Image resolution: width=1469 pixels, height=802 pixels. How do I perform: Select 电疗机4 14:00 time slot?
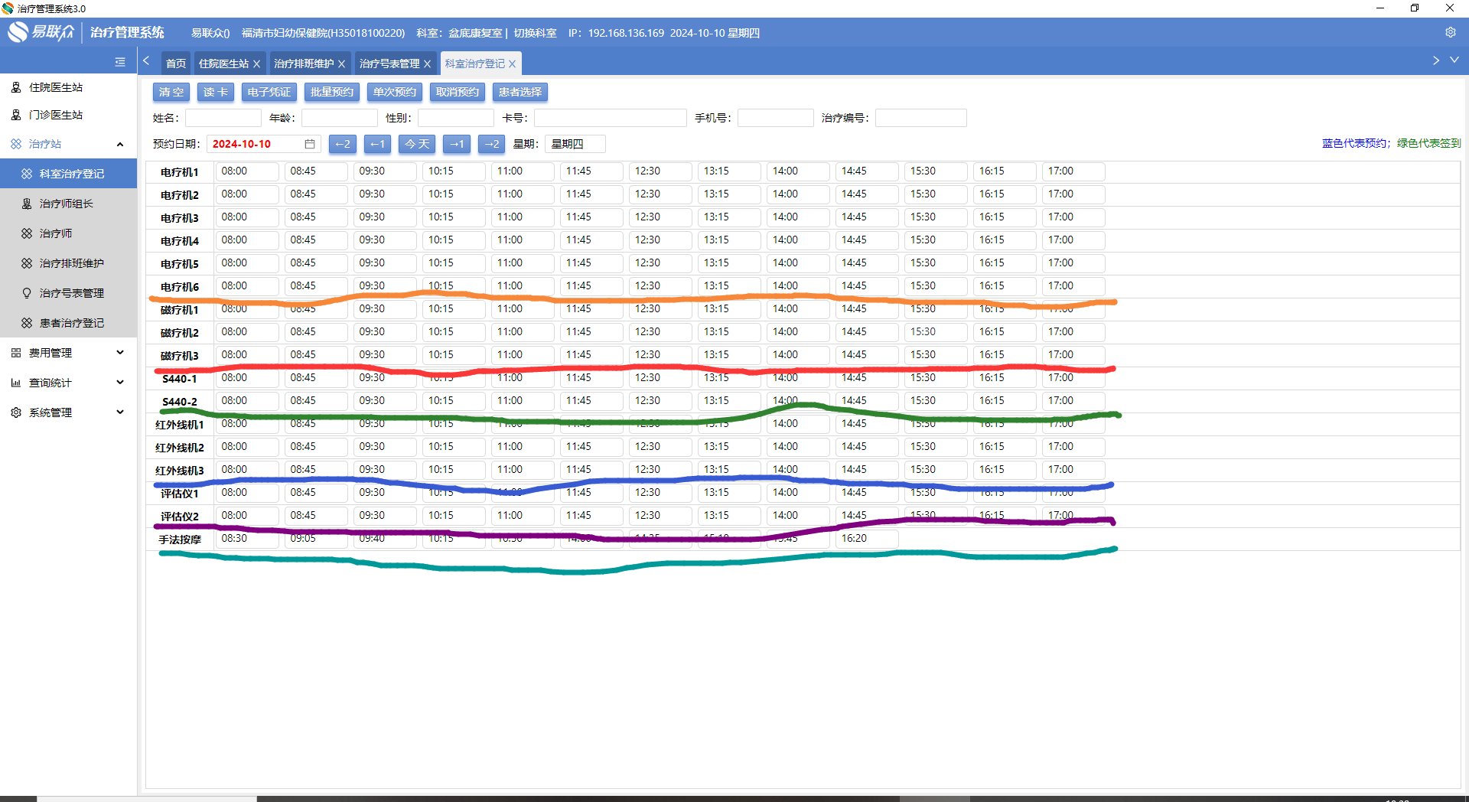coord(798,240)
